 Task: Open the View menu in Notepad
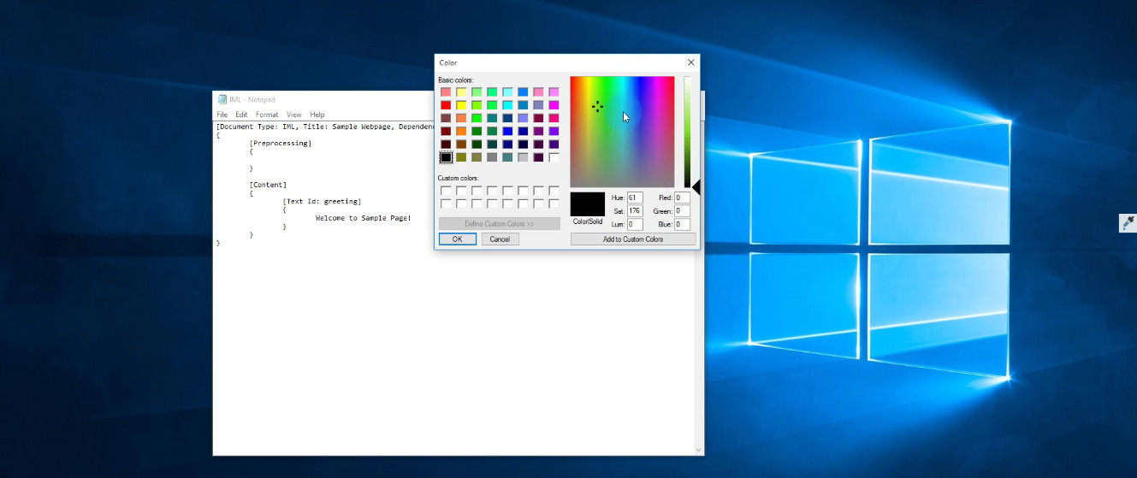coord(294,115)
